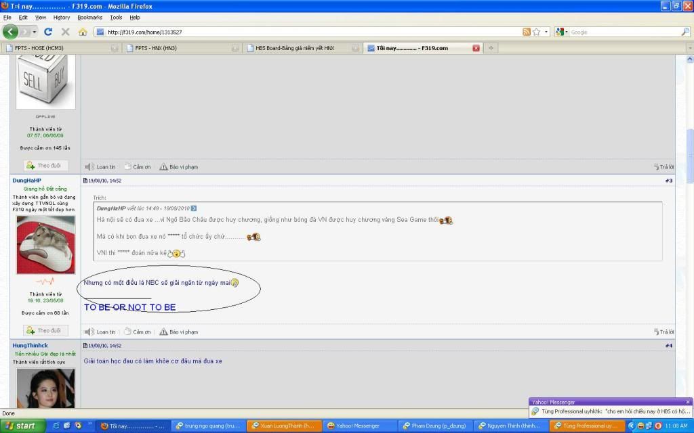Open the Bookmarks menu
Image resolution: width=694 pixels, height=433 pixels.
coord(89,17)
